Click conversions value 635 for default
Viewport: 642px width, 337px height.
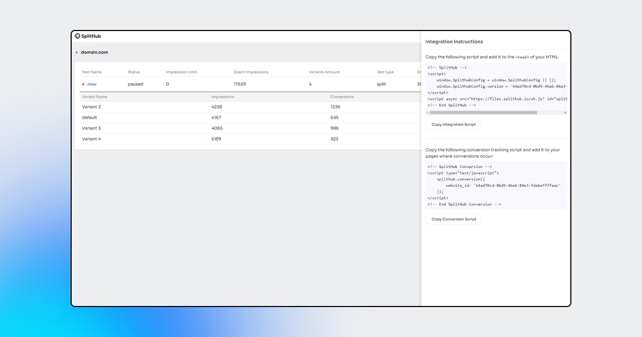coord(334,118)
